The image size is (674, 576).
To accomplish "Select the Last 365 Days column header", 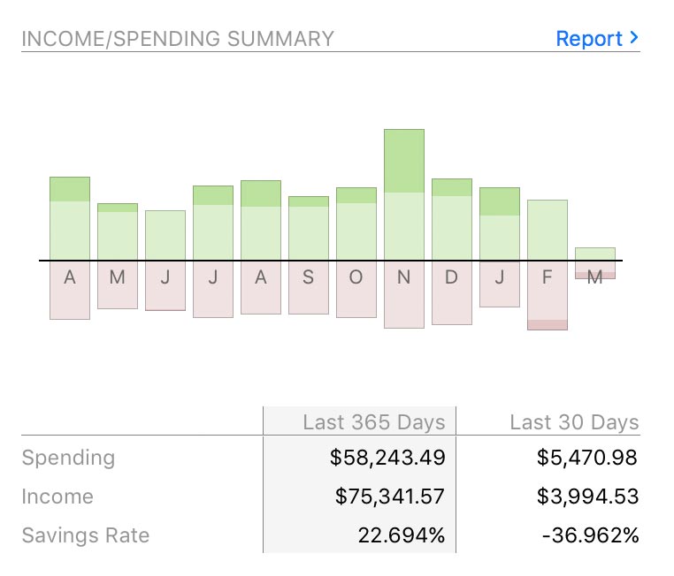I will point(373,422).
